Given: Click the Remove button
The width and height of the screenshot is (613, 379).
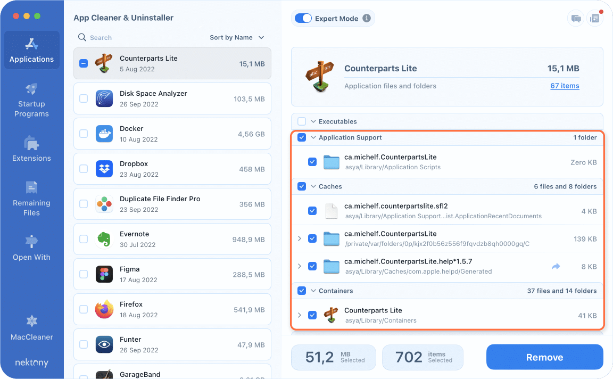Looking at the screenshot, I should click(544, 357).
